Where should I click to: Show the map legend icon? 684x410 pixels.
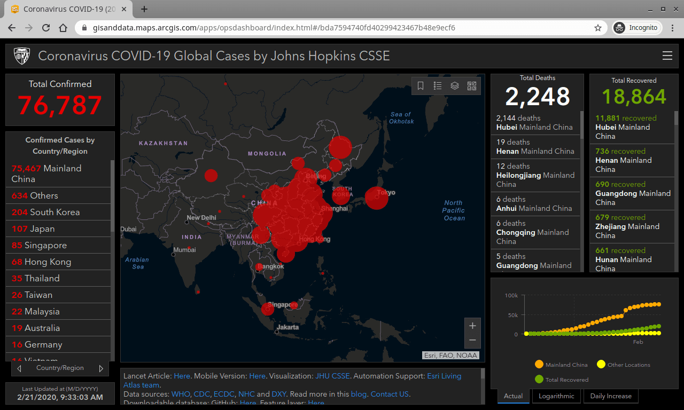(x=438, y=86)
